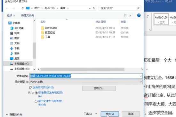Open the view options dropdown arrow
The width and height of the screenshot is (176, 117).
pyautogui.click(x=130, y=15)
